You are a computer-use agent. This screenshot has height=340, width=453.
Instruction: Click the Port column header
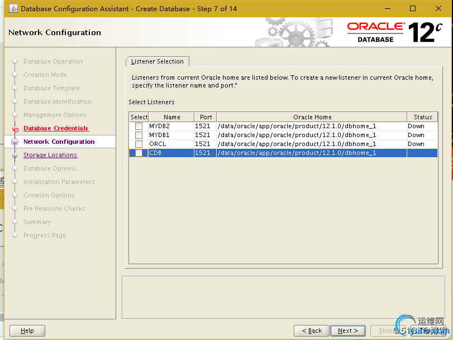(206, 117)
